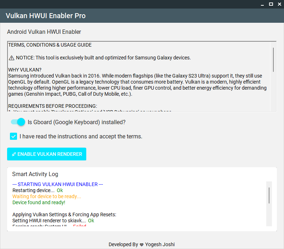This screenshot has width=284, height=249.
Task: Click the 'Is Gboard (Google Keyboard) installed?' label
Action: 77,122
